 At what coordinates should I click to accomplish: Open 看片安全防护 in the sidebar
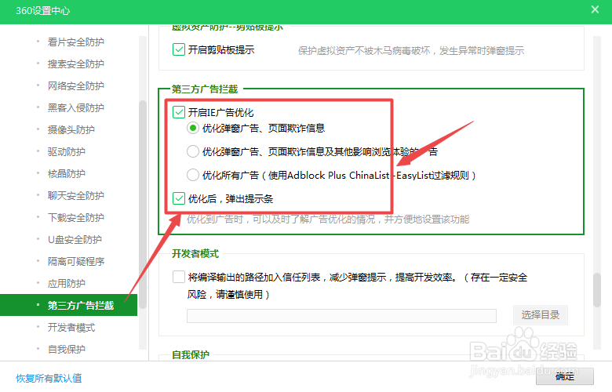(76, 42)
